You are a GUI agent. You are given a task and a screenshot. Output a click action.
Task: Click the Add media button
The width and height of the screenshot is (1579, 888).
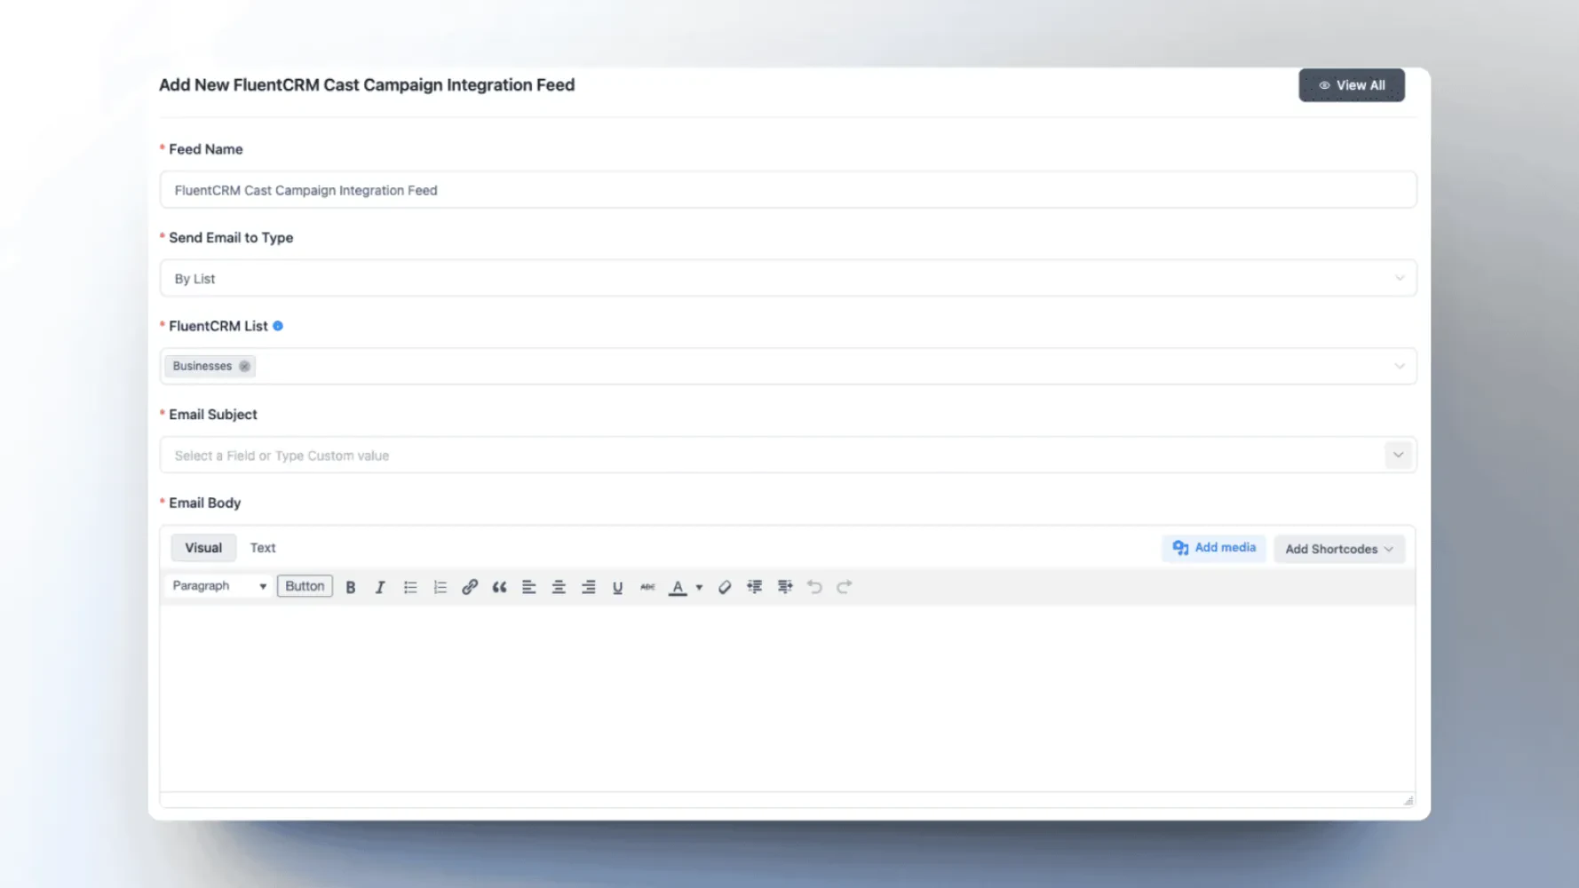point(1214,548)
